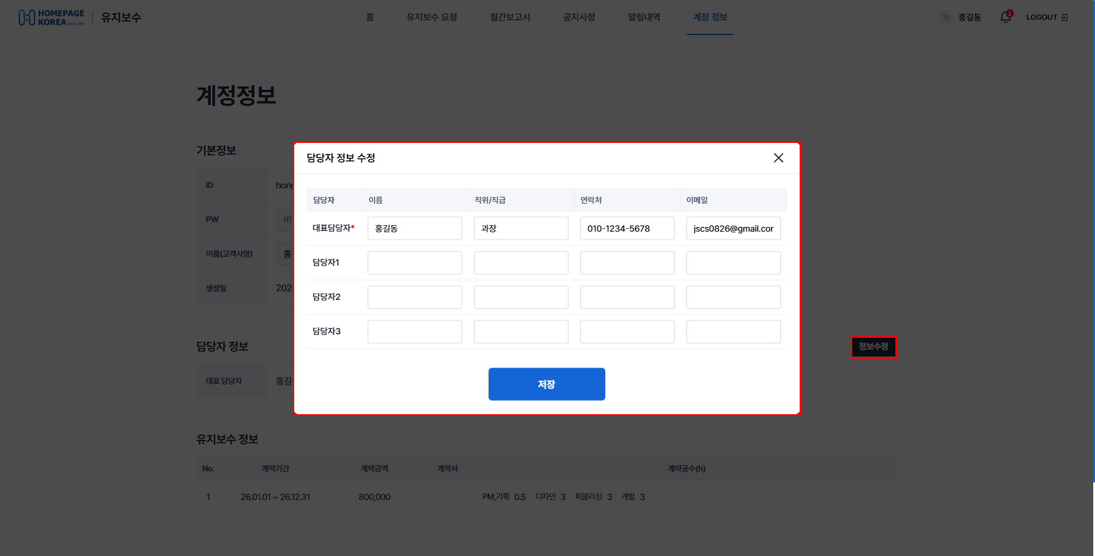Open the 공지사항 menu
Viewport: 1095px width, 556px height.
click(x=578, y=17)
